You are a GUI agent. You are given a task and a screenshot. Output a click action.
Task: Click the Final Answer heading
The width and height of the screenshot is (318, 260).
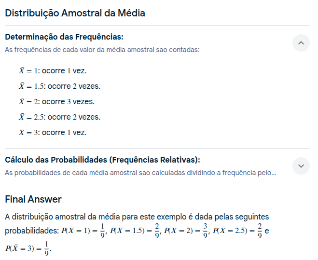click(x=33, y=199)
